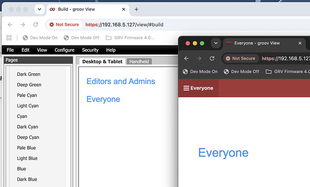Screen dimensions: 310x187
Task: Open the Configure menu
Action: [x=64, y=50]
